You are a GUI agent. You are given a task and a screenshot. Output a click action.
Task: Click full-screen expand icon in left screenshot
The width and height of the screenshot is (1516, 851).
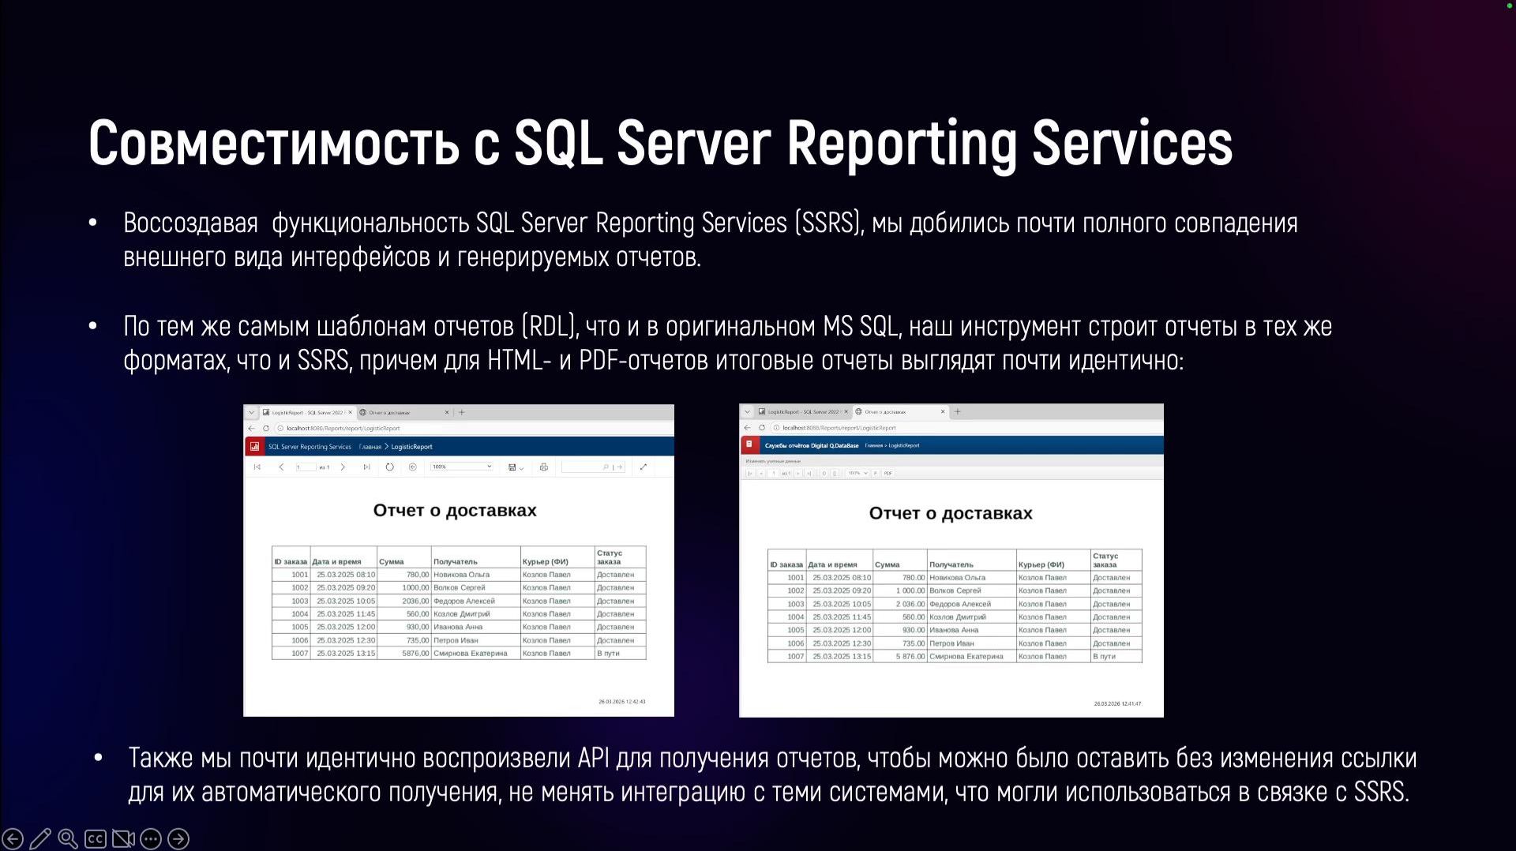(644, 467)
